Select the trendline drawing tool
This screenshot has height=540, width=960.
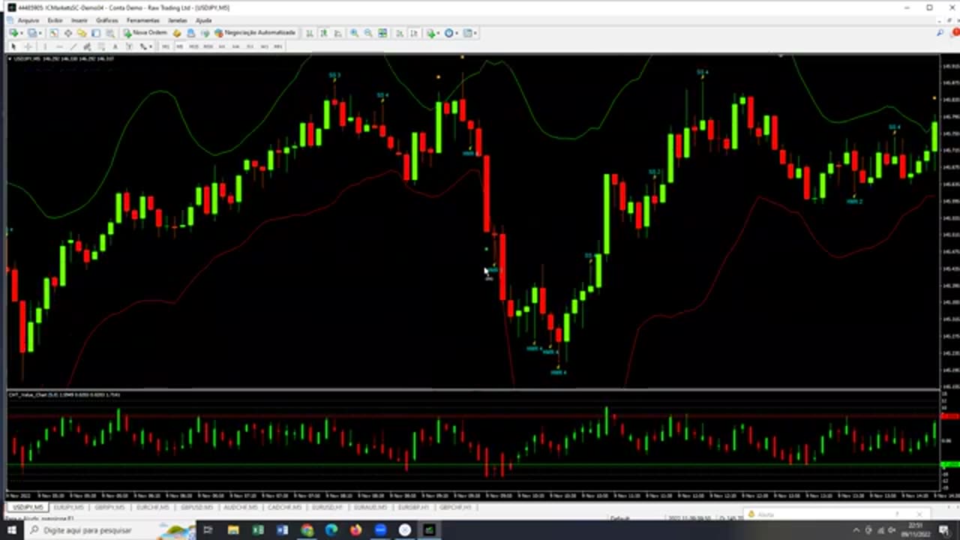coord(73,46)
